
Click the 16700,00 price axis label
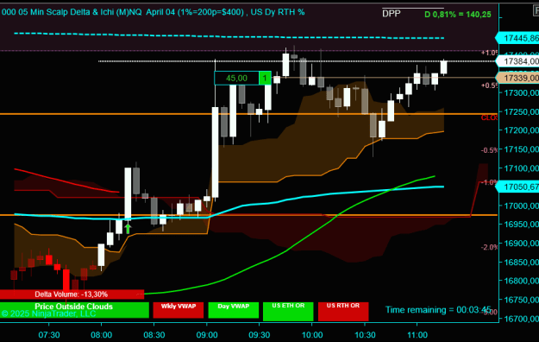point(521,319)
